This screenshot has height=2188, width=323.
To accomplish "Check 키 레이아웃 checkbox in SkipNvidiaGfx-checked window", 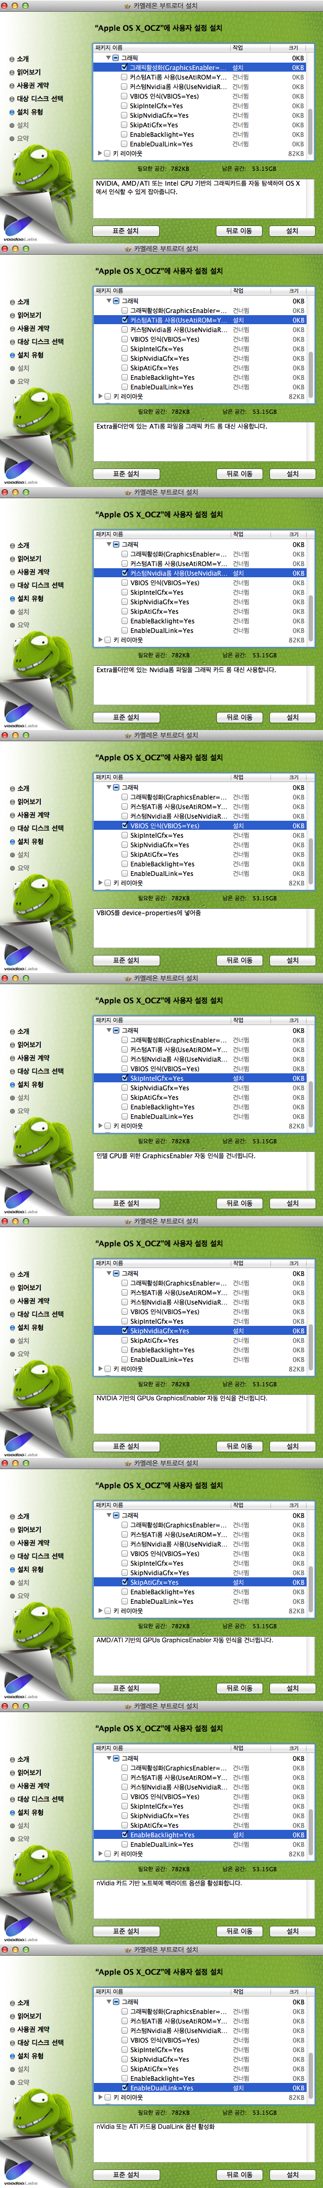I will pos(107,1369).
